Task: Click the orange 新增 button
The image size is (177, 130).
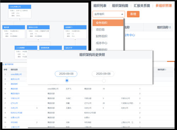Action: pyautogui.click(x=133, y=14)
